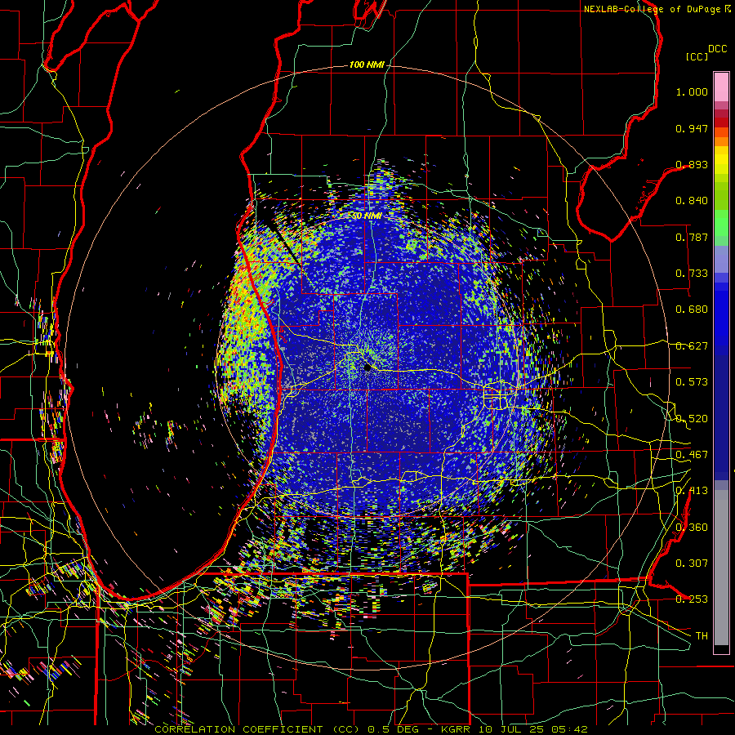Select the 0.520 scale value
Screen dimensions: 735x735
(x=692, y=419)
